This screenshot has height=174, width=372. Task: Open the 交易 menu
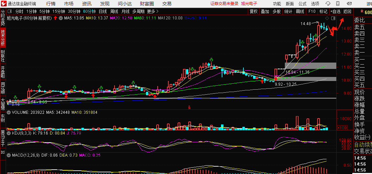(x=167, y=4)
